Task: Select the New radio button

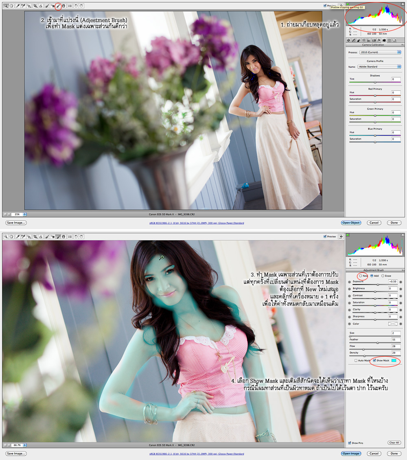Action: click(361, 276)
